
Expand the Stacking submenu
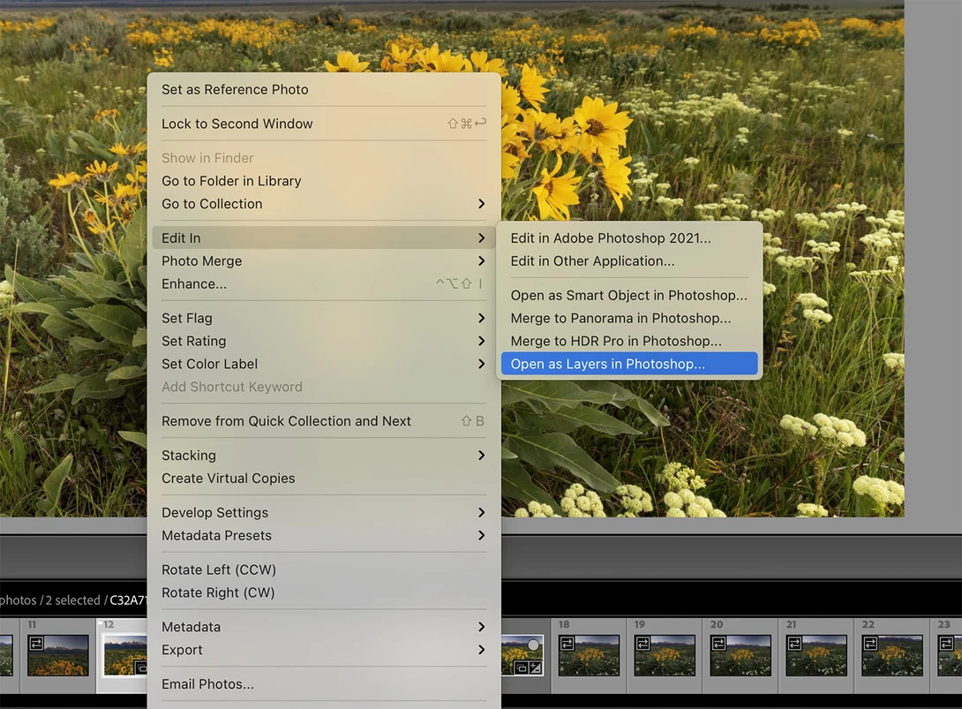coord(324,456)
